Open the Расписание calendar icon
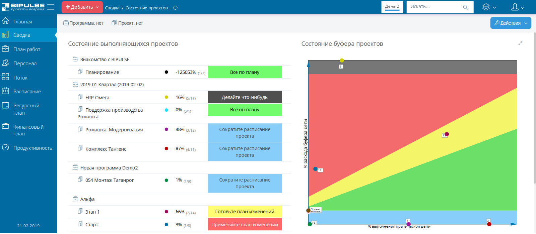The image size is (536, 234). point(5,91)
